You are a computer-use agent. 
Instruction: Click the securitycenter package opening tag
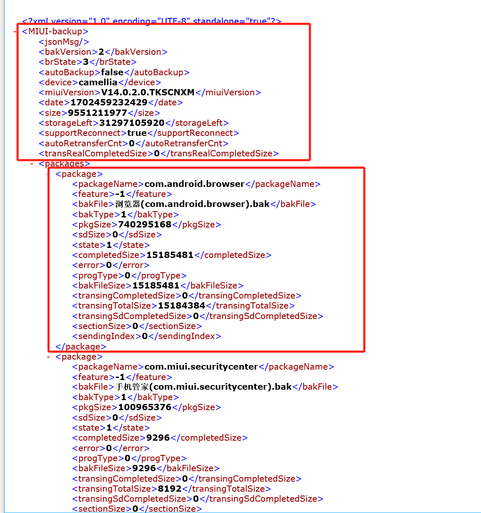(79, 357)
